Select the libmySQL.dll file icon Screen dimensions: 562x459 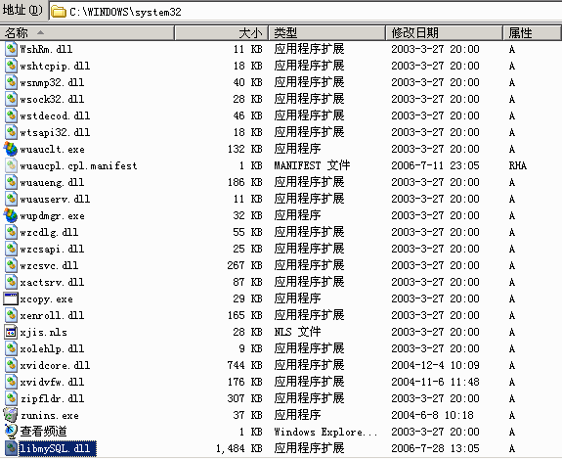pyautogui.click(x=11, y=448)
